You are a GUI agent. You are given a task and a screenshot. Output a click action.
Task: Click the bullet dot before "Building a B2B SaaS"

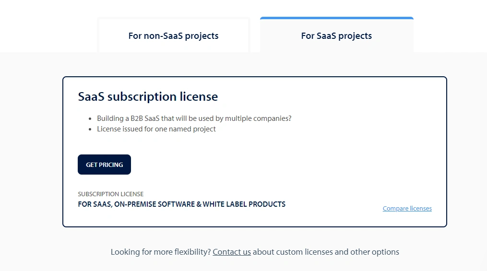[x=90, y=118]
